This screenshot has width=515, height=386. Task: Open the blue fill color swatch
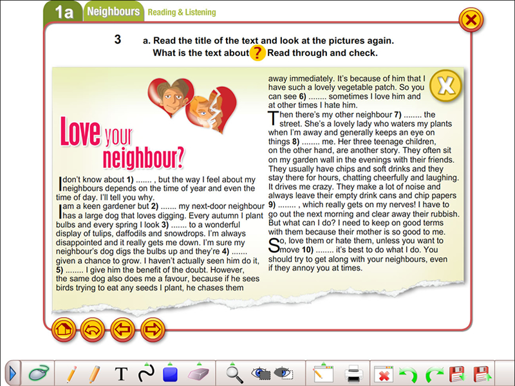coord(171,372)
